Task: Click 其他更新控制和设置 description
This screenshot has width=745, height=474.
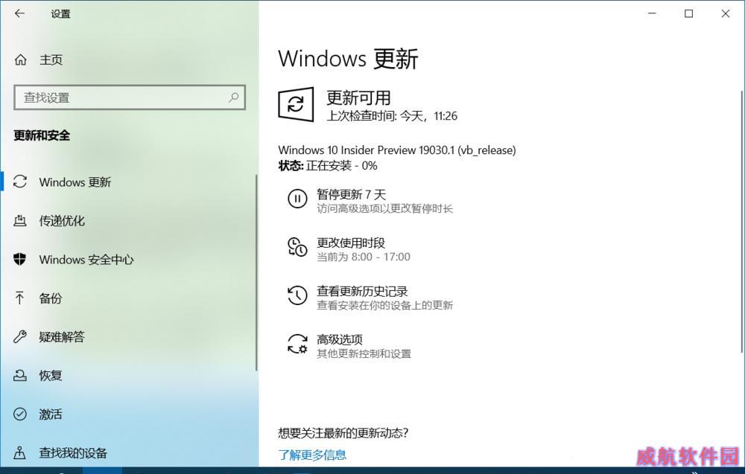Action: (364, 353)
